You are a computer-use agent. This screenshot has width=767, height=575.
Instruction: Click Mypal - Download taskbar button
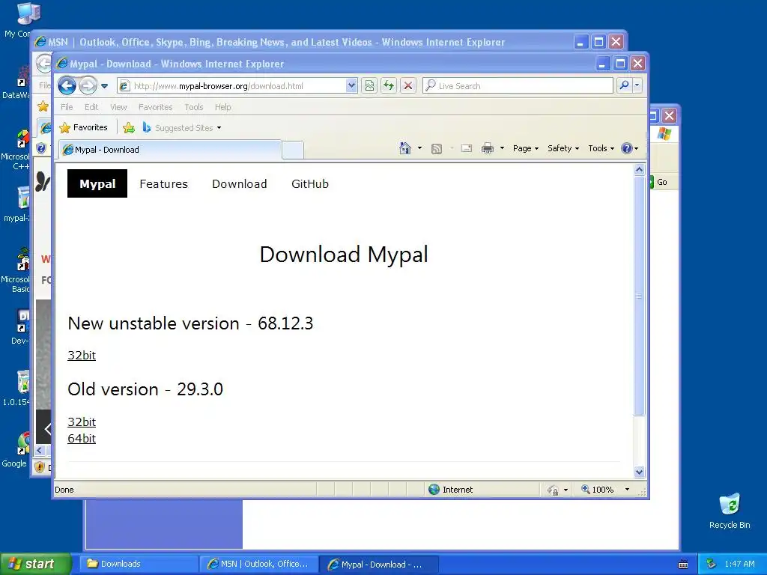point(378,565)
